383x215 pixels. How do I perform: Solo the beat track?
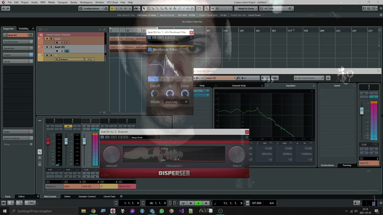51,39
